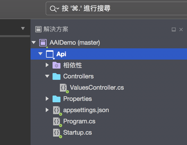This screenshot has width=187, height=145.
Task: Click the Api project icon
Action: pyautogui.click(x=50, y=54)
